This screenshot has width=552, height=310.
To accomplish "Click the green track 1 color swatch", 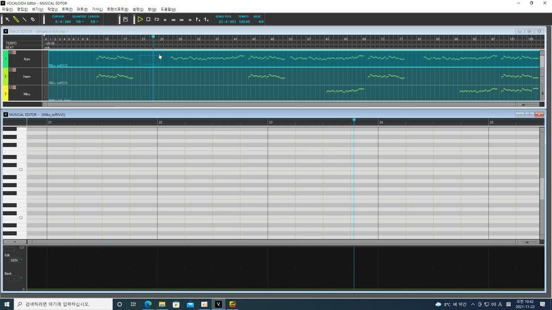I will tap(5, 59).
